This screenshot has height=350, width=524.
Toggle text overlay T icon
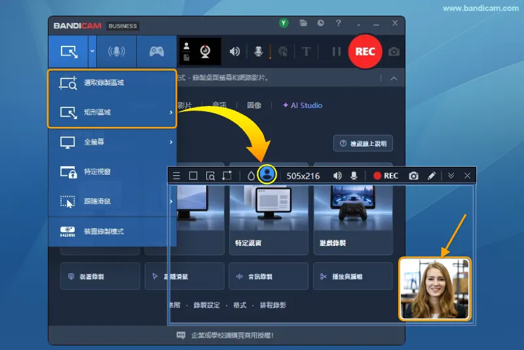click(x=306, y=52)
